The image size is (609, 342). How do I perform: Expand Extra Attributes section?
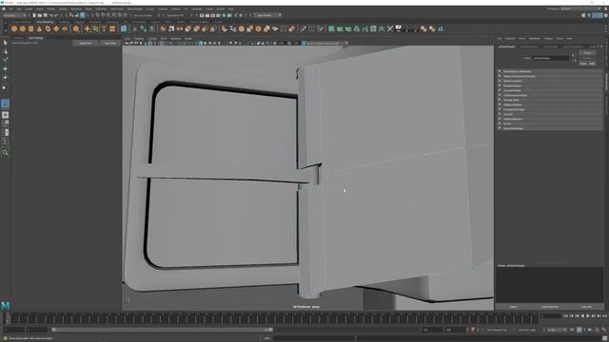[x=550, y=128]
